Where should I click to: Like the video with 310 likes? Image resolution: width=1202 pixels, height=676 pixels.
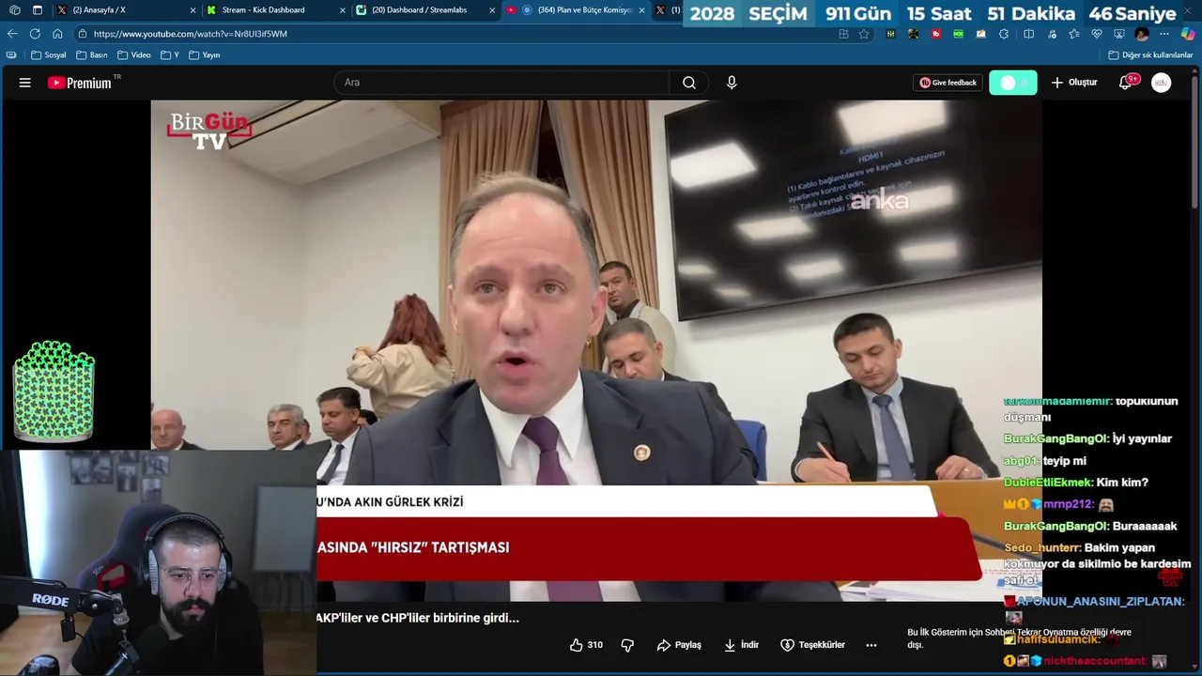pyautogui.click(x=586, y=645)
